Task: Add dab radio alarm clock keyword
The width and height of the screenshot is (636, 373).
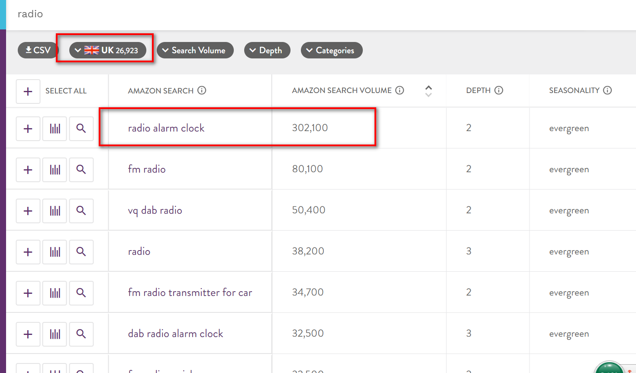Action: [28, 334]
